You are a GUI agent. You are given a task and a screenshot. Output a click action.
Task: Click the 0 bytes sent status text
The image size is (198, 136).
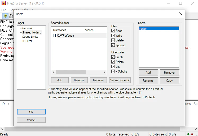click(158, 134)
